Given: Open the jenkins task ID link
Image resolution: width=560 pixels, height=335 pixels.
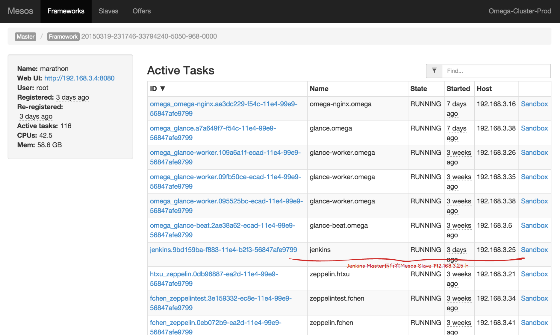Looking at the screenshot, I should (x=223, y=250).
